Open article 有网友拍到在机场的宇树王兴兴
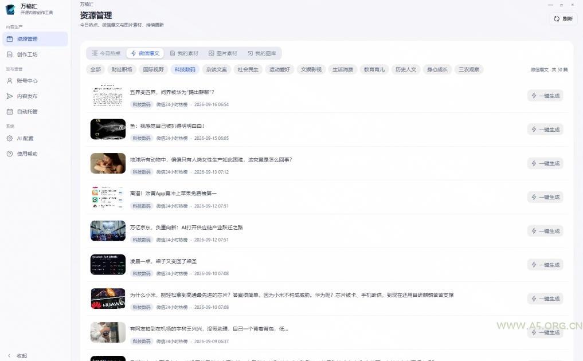Viewport: 583px width, 361px height. pyautogui.click(x=209, y=329)
